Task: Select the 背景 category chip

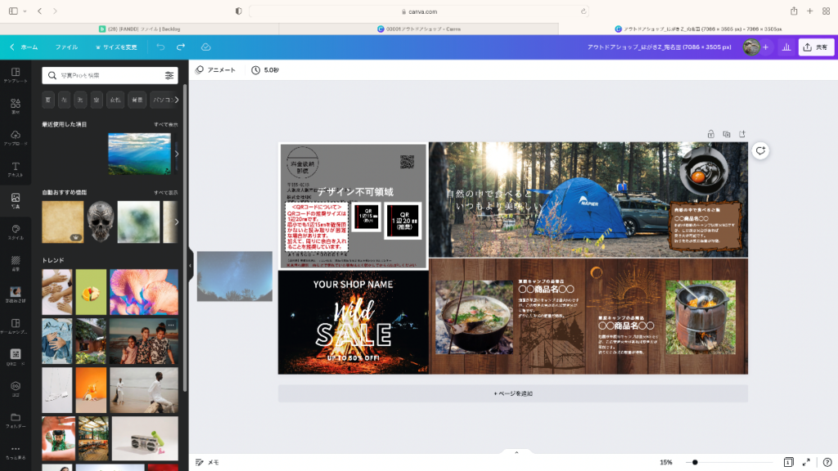Action: [137, 100]
